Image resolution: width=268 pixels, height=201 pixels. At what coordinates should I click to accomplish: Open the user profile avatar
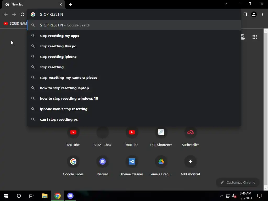coord(254,15)
